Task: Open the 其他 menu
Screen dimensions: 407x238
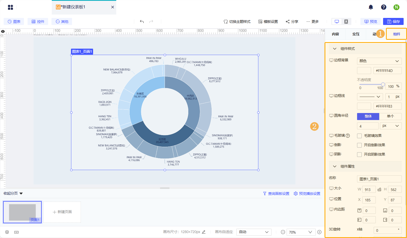Action: pos(62,22)
